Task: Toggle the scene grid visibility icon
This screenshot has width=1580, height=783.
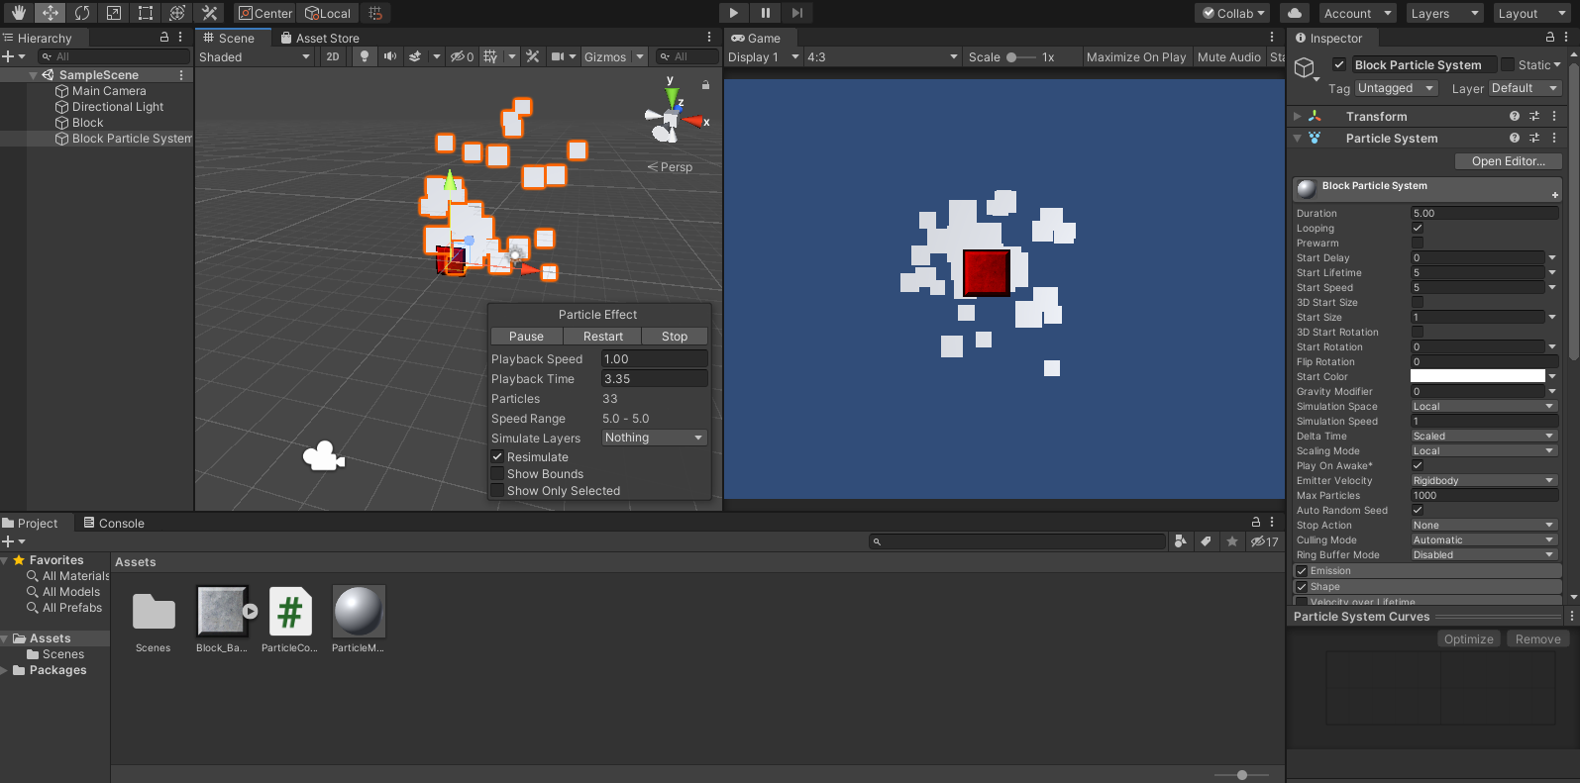Action: (x=490, y=56)
